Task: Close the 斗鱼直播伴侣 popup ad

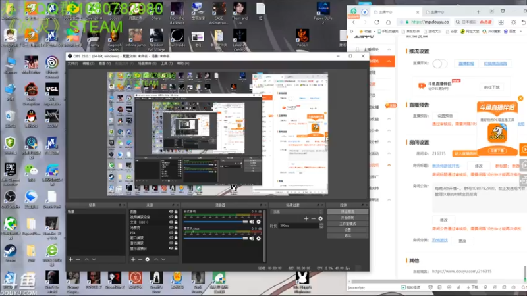Action: 520,98
